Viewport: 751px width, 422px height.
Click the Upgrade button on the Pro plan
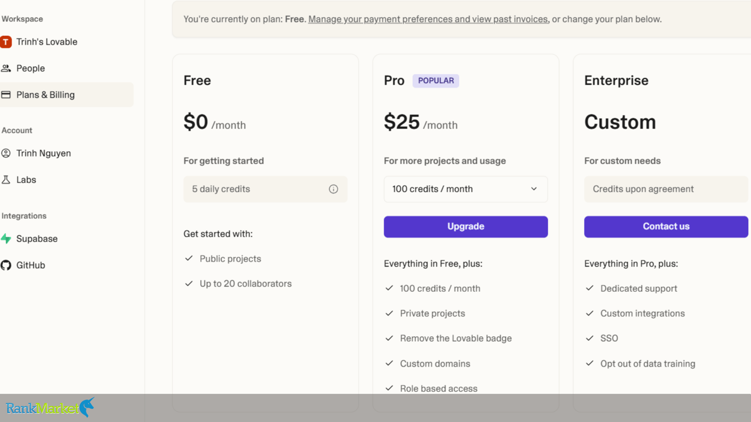[x=465, y=226]
